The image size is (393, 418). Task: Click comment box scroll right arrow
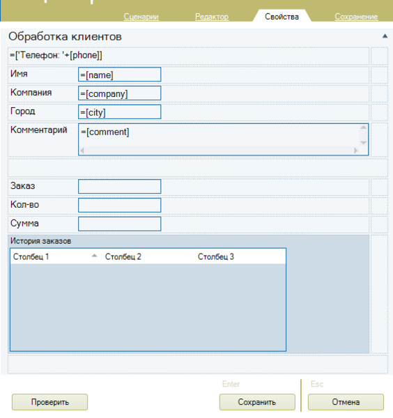(x=355, y=150)
